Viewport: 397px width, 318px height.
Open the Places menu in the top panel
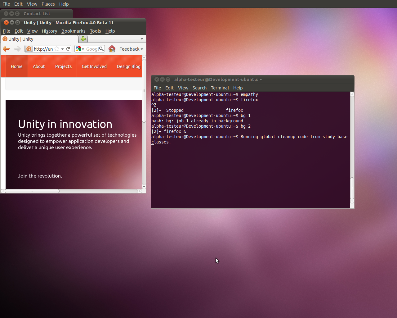pyautogui.click(x=48, y=4)
